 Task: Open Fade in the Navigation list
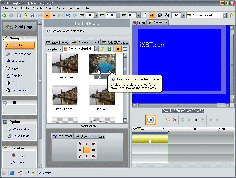pos(12,69)
